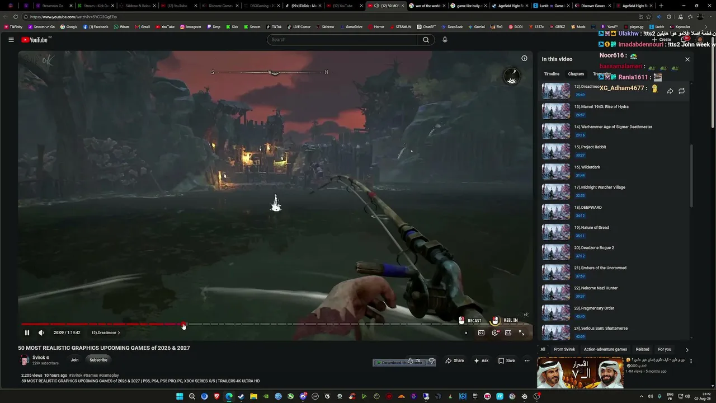716x403 pixels.
Task: Seek on the red video progress bar
Action: point(102,324)
